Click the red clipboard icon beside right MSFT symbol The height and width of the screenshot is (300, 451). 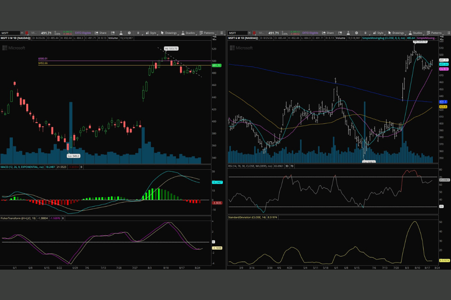pos(254,33)
